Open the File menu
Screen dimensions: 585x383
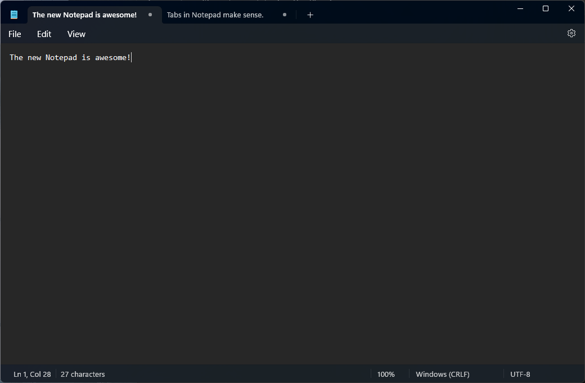point(15,34)
